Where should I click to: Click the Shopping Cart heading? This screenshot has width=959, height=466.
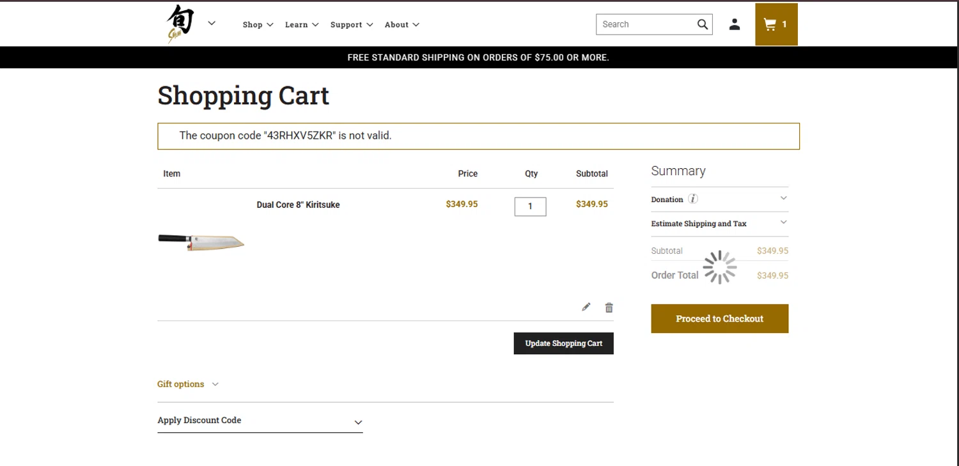click(x=243, y=96)
